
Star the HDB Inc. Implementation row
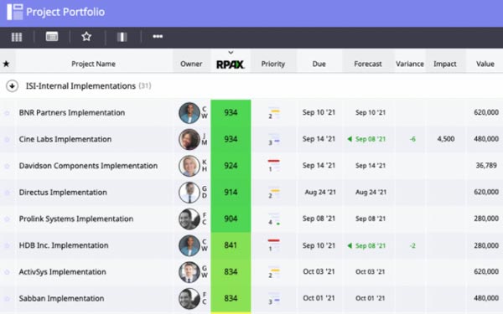7,245
